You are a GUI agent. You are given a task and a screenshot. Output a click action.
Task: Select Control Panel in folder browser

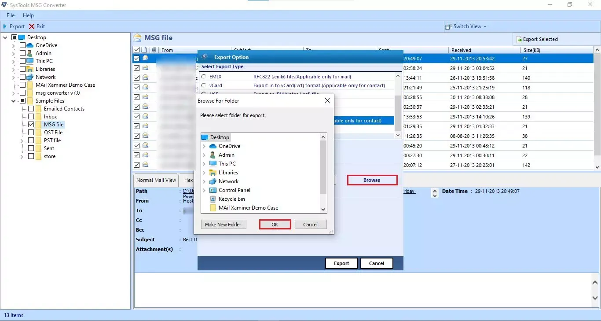235,190
